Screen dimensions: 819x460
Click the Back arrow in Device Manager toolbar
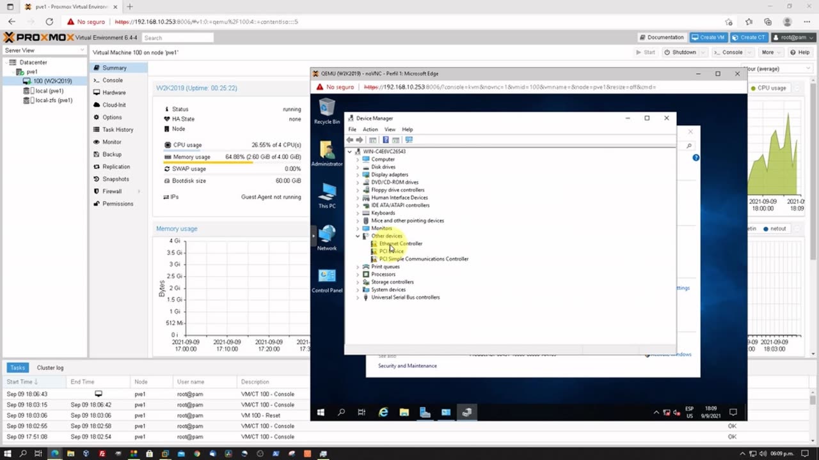pos(350,140)
